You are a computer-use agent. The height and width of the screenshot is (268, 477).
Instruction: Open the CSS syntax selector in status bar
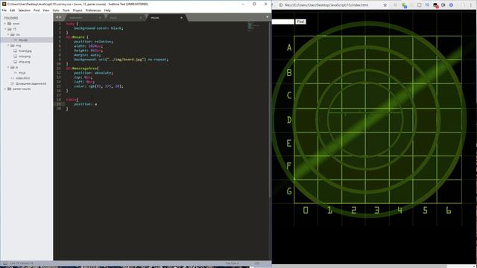257,264
